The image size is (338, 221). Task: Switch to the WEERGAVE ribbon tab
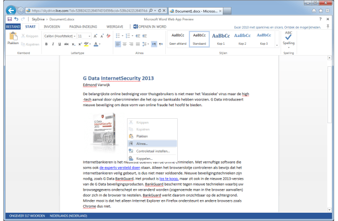(115, 27)
